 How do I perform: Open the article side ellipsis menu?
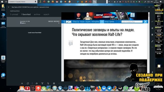click(152, 47)
